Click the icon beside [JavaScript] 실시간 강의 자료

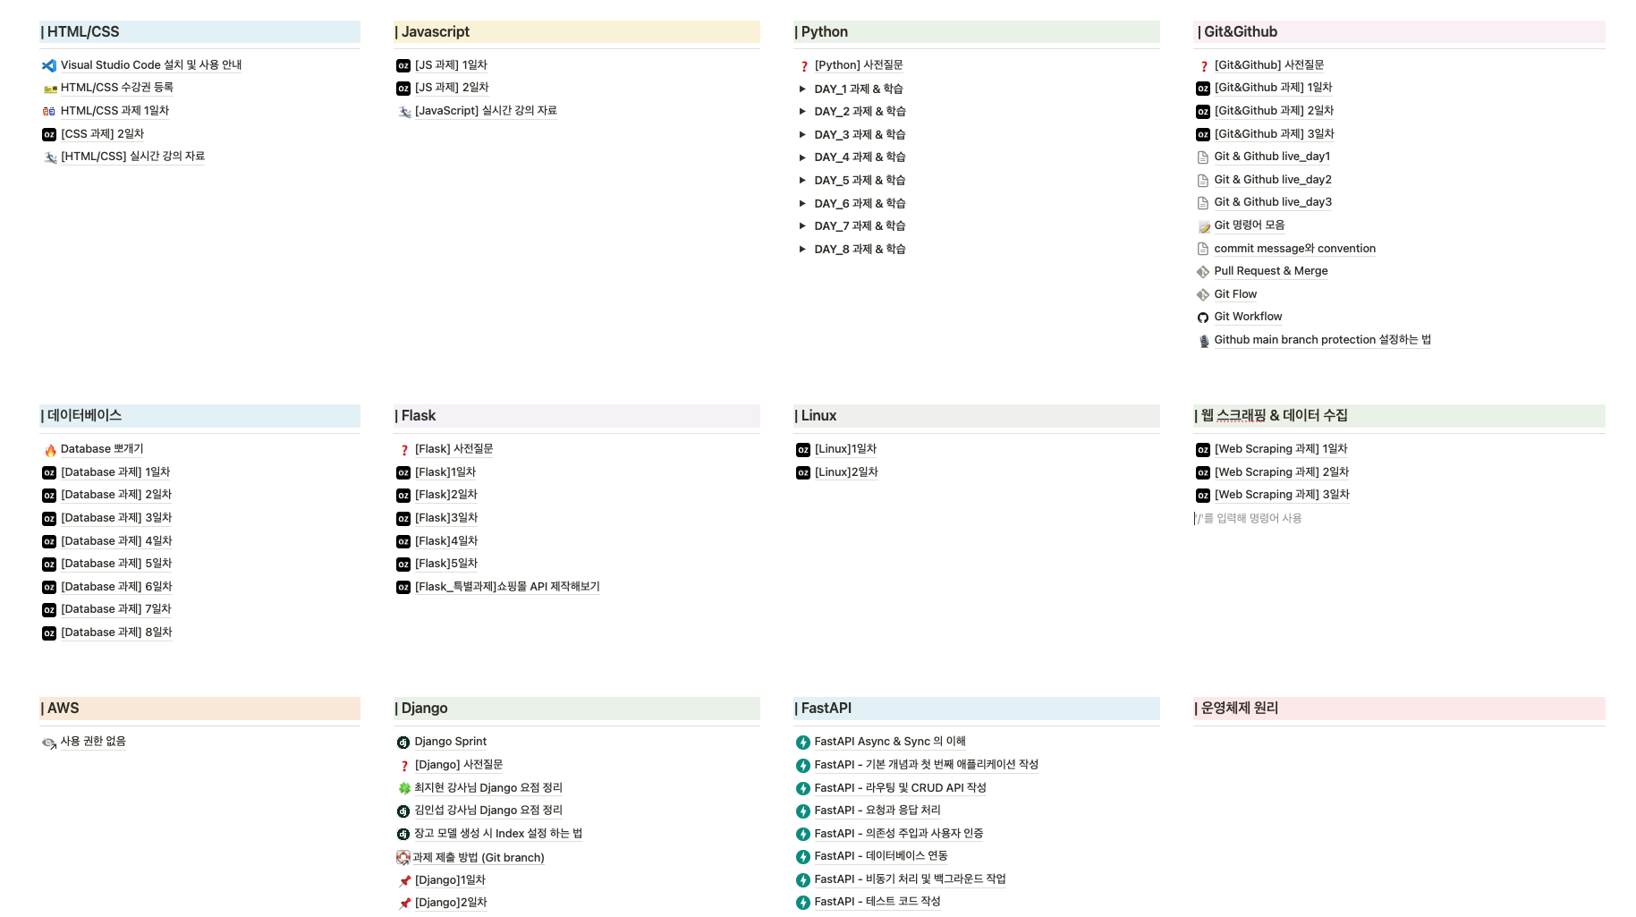tap(403, 111)
